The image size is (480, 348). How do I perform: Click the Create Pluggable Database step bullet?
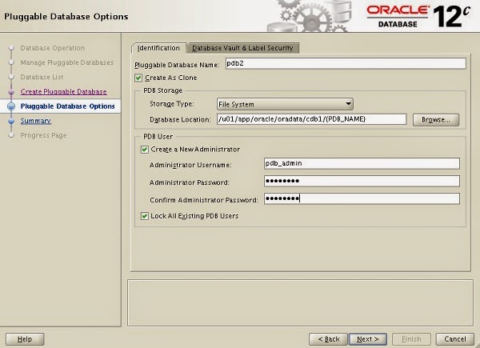pos(11,92)
